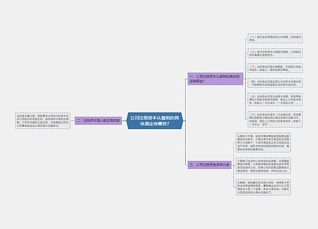Open the leaf note starting with (五)

click(x=275, y=99)
